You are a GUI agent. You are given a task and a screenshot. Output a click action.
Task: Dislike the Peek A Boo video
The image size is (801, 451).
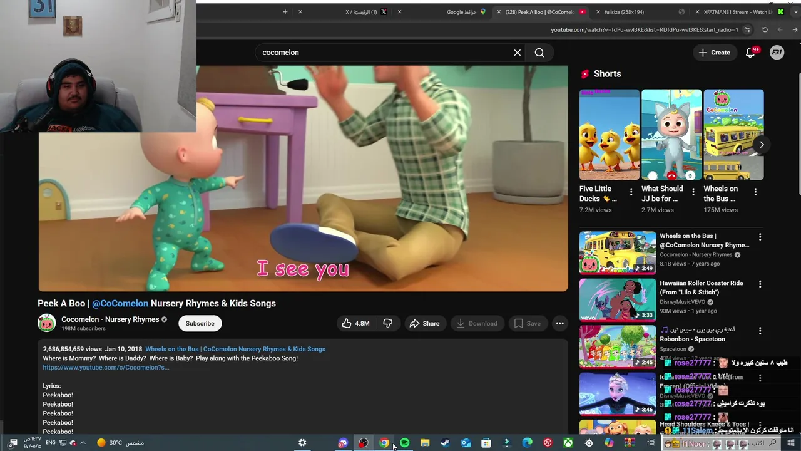(388, 323)
